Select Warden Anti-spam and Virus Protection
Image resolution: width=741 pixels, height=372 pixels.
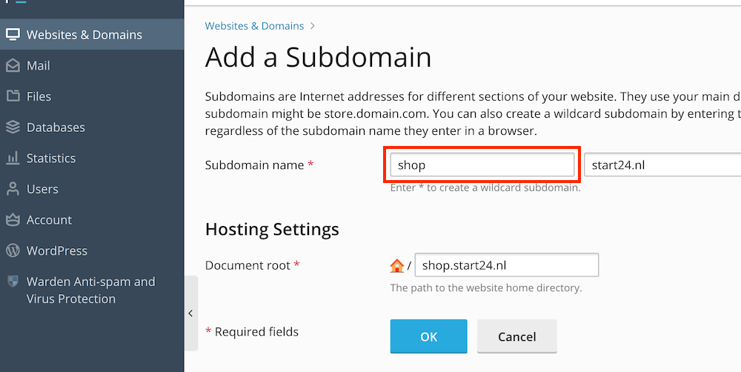tap(90, 290)
